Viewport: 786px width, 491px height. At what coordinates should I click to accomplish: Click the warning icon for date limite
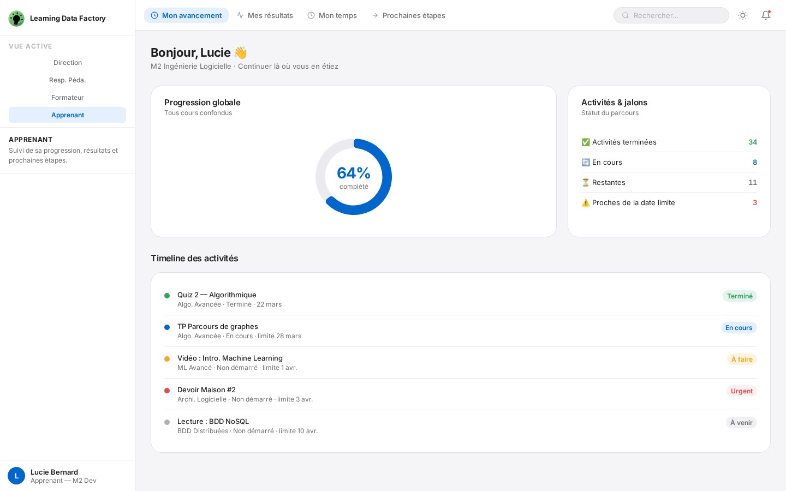pyautogui.click(x=586, y=203)
